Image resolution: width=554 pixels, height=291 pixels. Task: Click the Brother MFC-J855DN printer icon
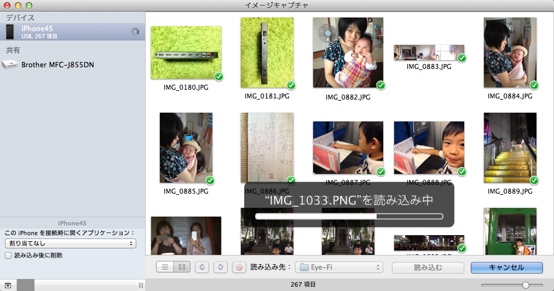10,65
